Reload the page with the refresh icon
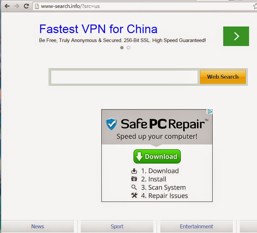The height and width of the screenshot is (233, 257). 26,6
